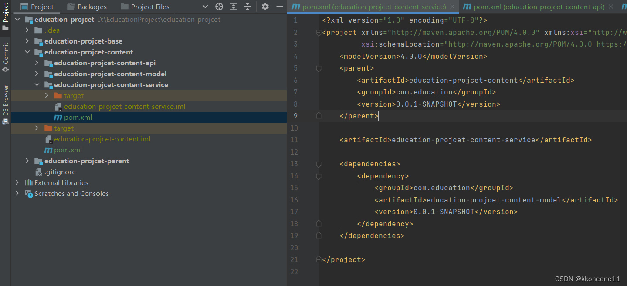
Task: Click the Collapse All icon in Project toolbar
Action: pyautogui.click(x=247, y=7)
